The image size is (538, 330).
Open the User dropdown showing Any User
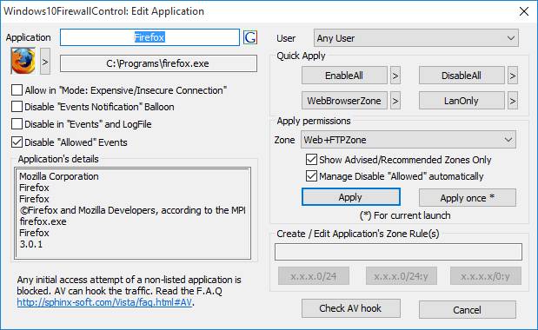pyautogui.click(x=415, y=38)
